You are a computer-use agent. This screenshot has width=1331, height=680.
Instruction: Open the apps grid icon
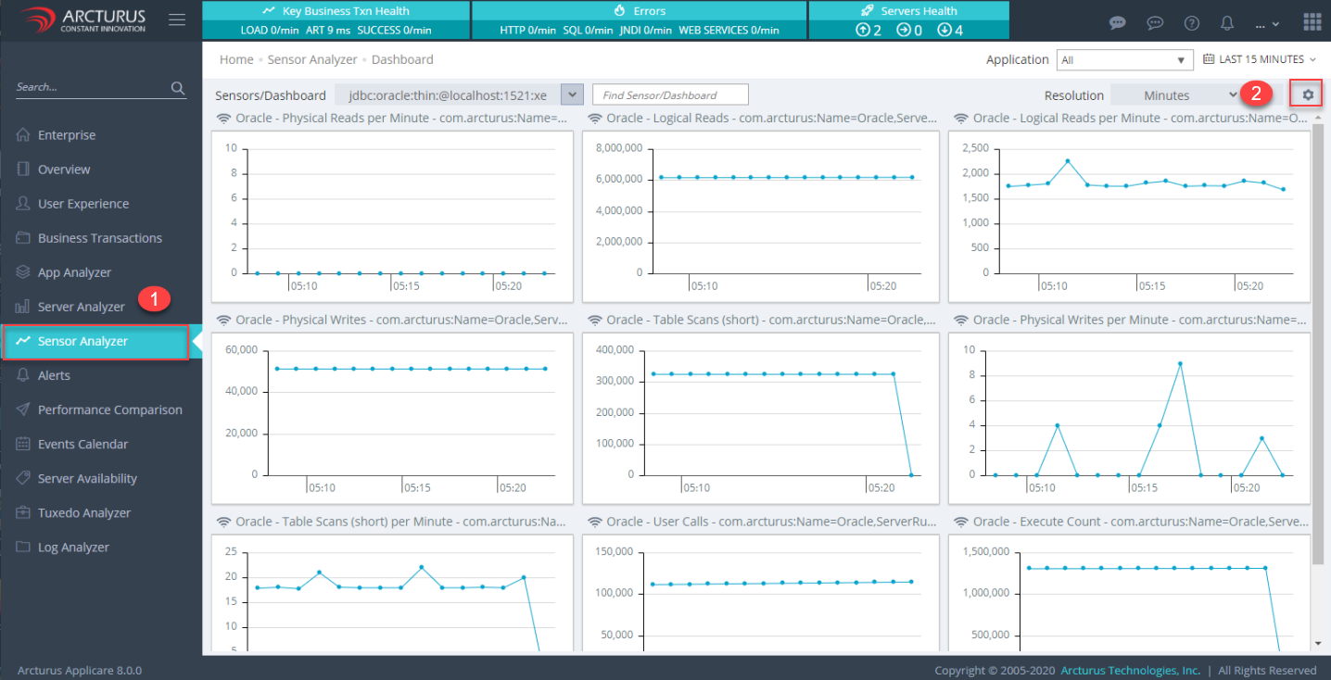1312,22
